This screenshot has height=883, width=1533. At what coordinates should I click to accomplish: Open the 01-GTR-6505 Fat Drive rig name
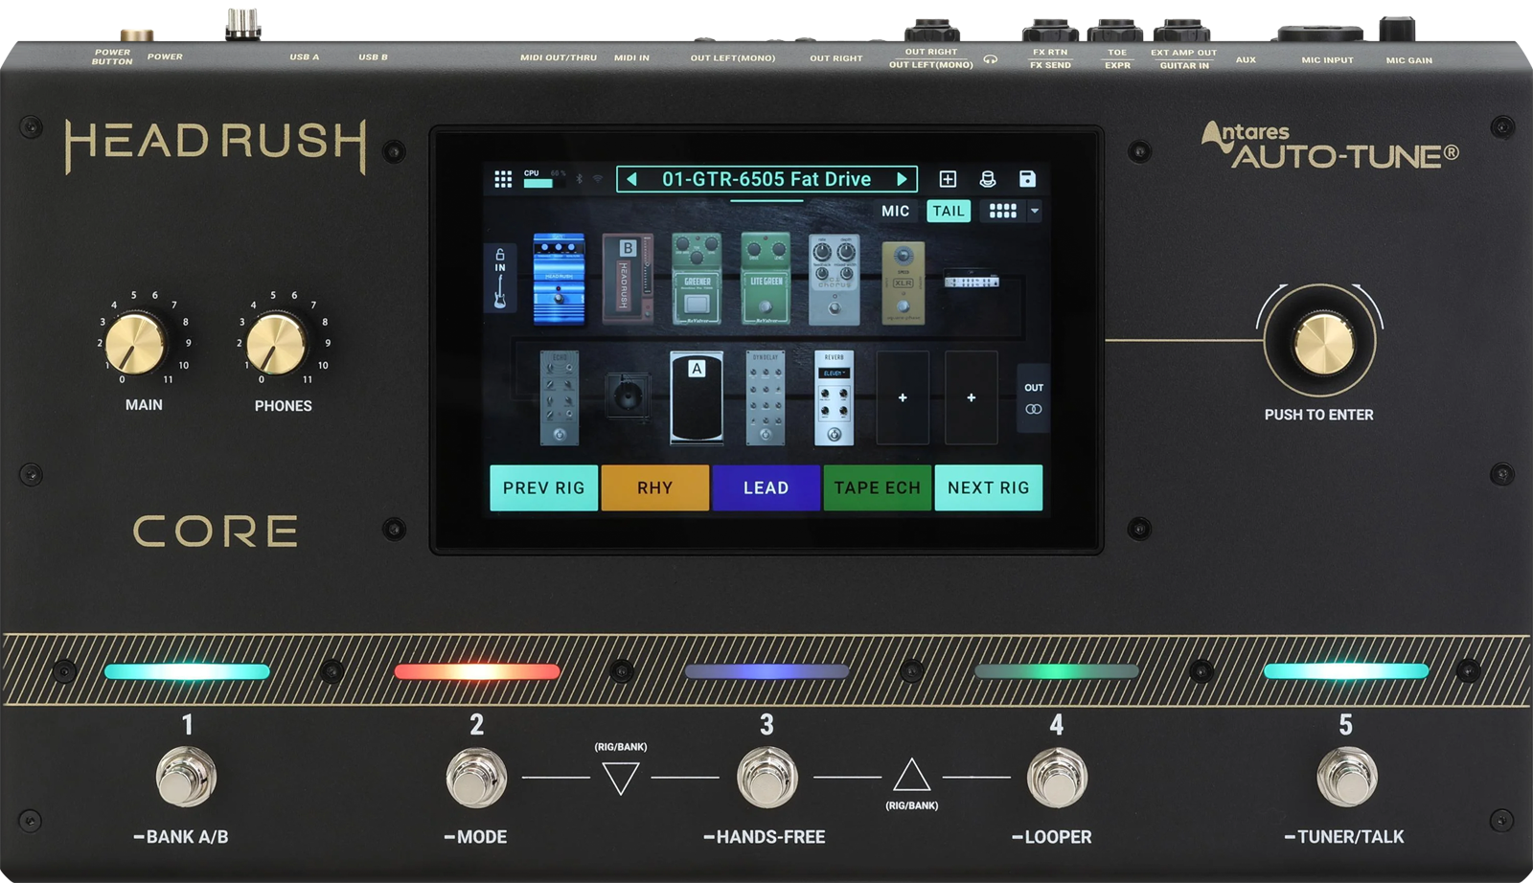[x=766, y=179]
